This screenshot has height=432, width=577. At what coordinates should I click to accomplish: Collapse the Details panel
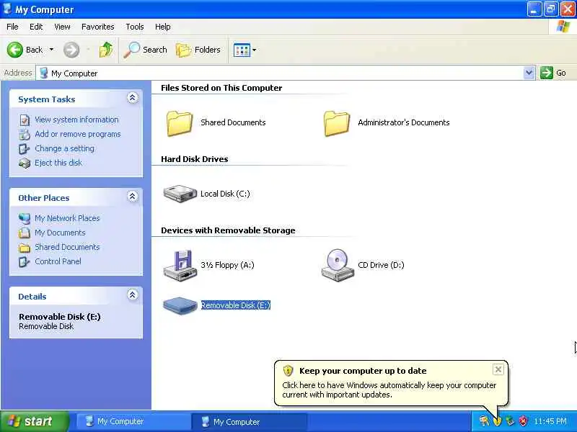(x=133, y=294)
